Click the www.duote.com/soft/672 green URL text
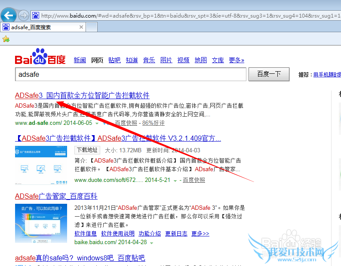The image size is (341, 266). point(109,180)
